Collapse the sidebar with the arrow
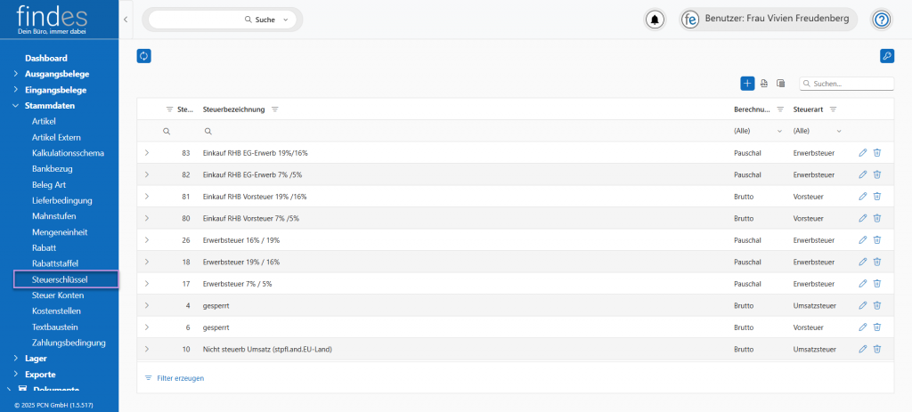Viewport: 912px width, 412px height. (x=126, y=20)
